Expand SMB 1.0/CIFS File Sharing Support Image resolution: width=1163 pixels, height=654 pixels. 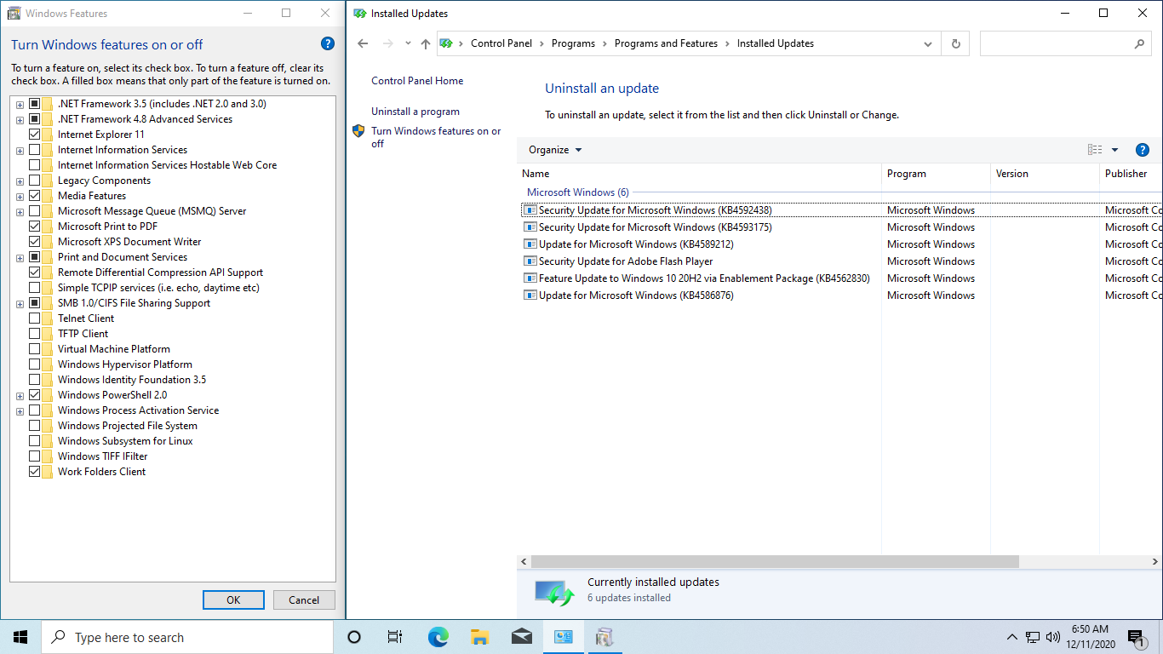click(20, 303)
